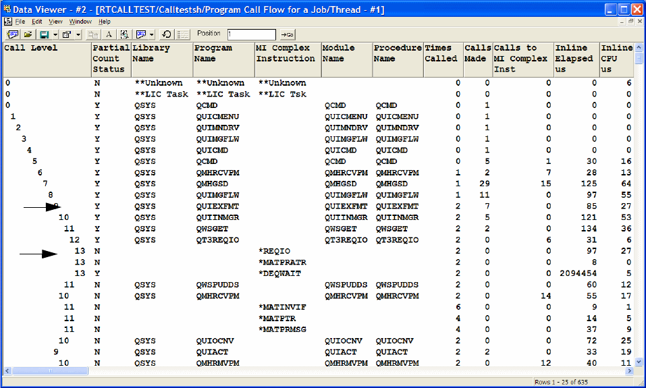Select the QUIINMGR procedure name cell
The image size is (646, 388).
click(397, 217)
